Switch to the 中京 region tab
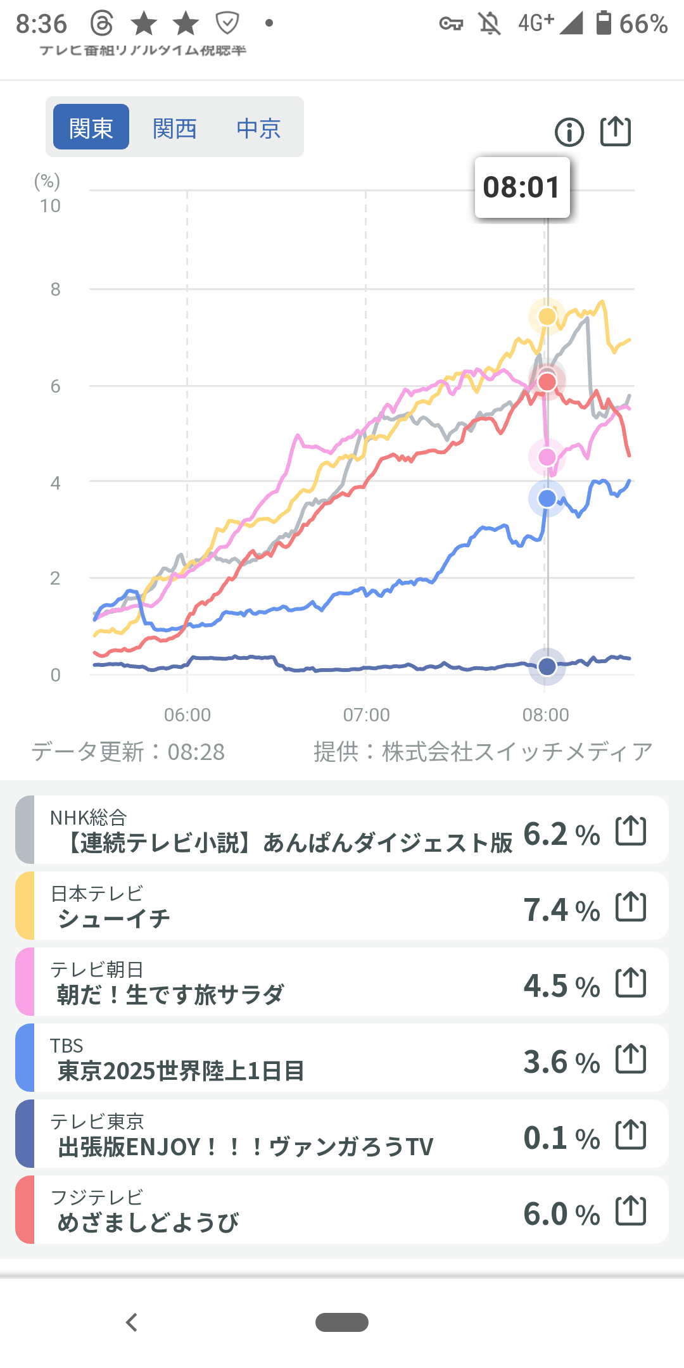684x1368 pixels. (x=258, y=127)
